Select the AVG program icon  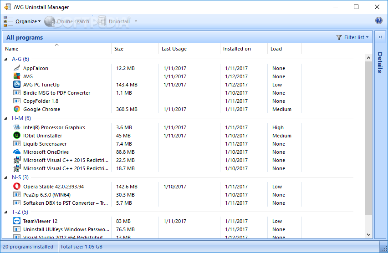[x=16, y=76]
